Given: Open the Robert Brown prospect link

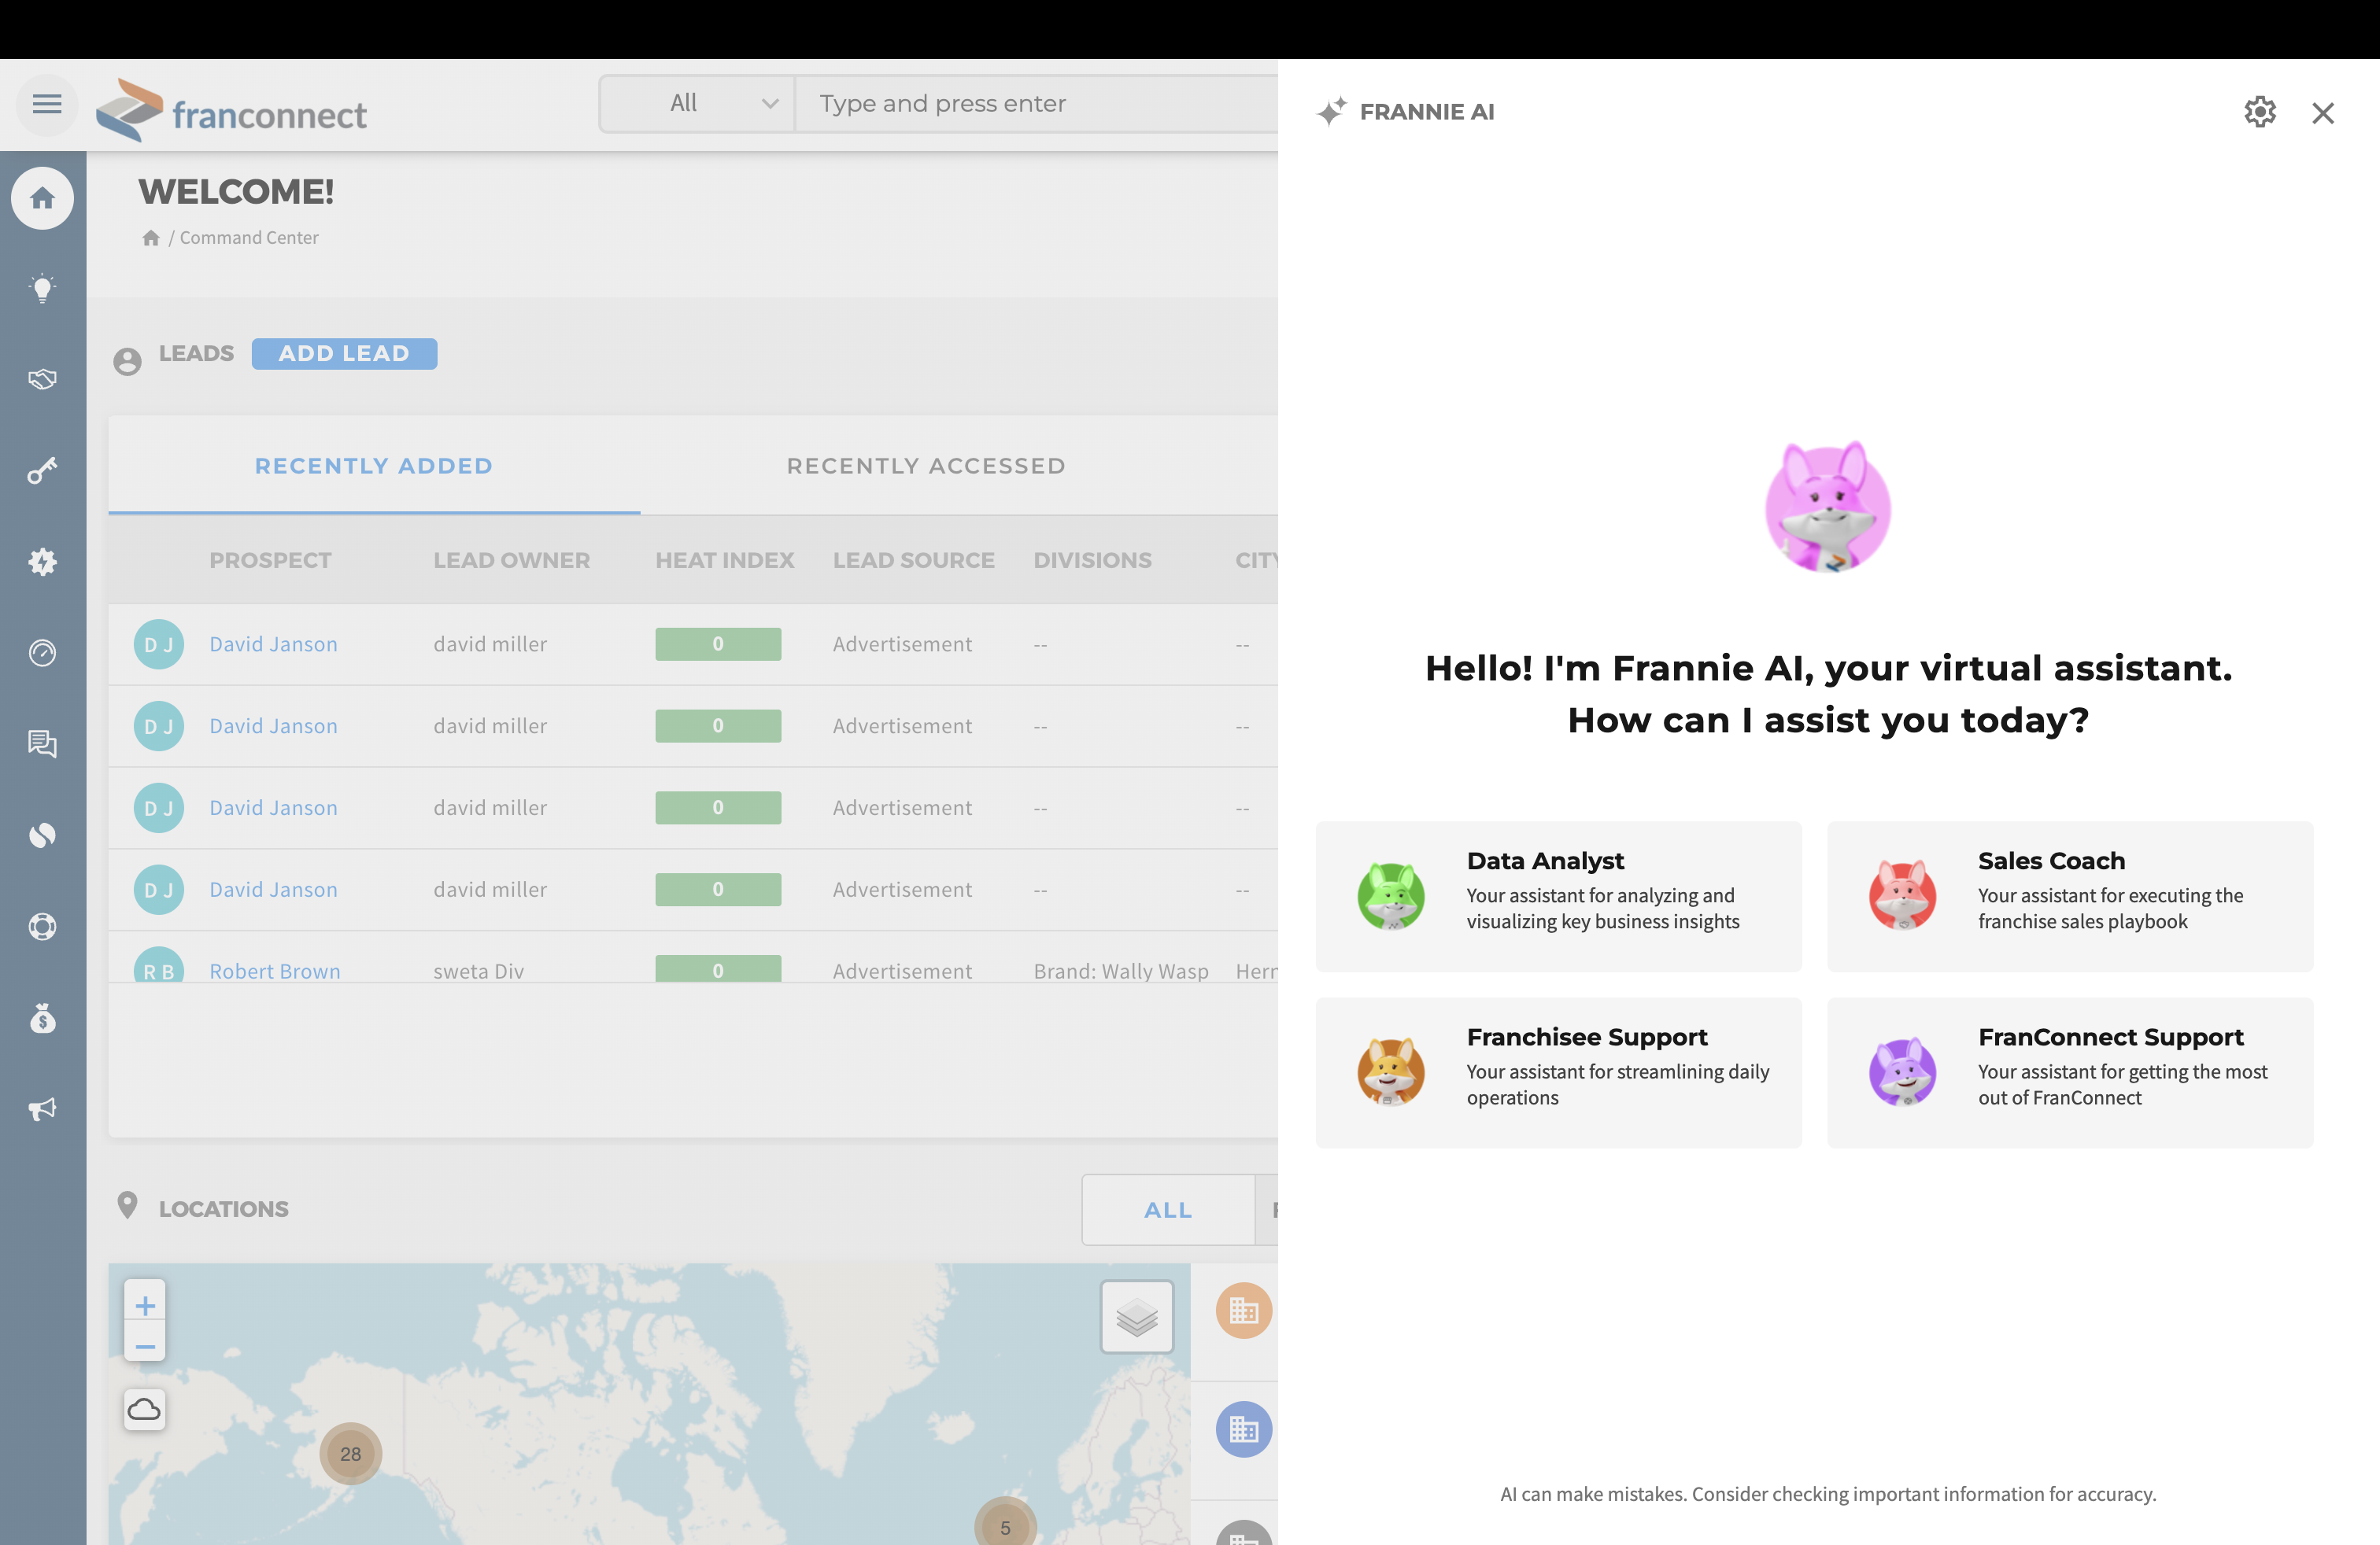Looking at the screenshot, I should (274, 971).
